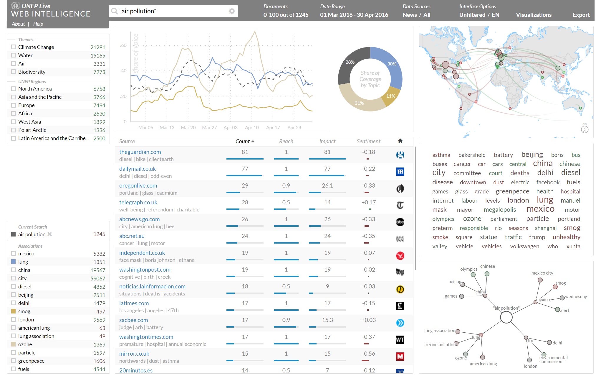Enable West Asia region checkbox
601x381 pixels.
13,121
